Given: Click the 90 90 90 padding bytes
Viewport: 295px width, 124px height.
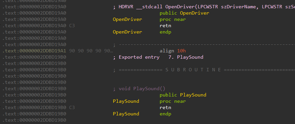Looking at the screenshot, I should point(91,51).
